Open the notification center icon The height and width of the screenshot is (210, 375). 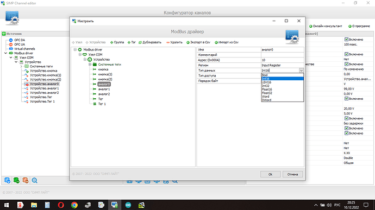pos(366,205)
